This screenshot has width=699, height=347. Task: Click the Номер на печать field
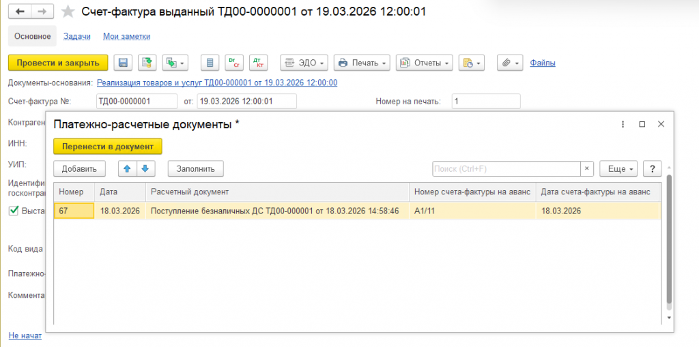(486, 101)
